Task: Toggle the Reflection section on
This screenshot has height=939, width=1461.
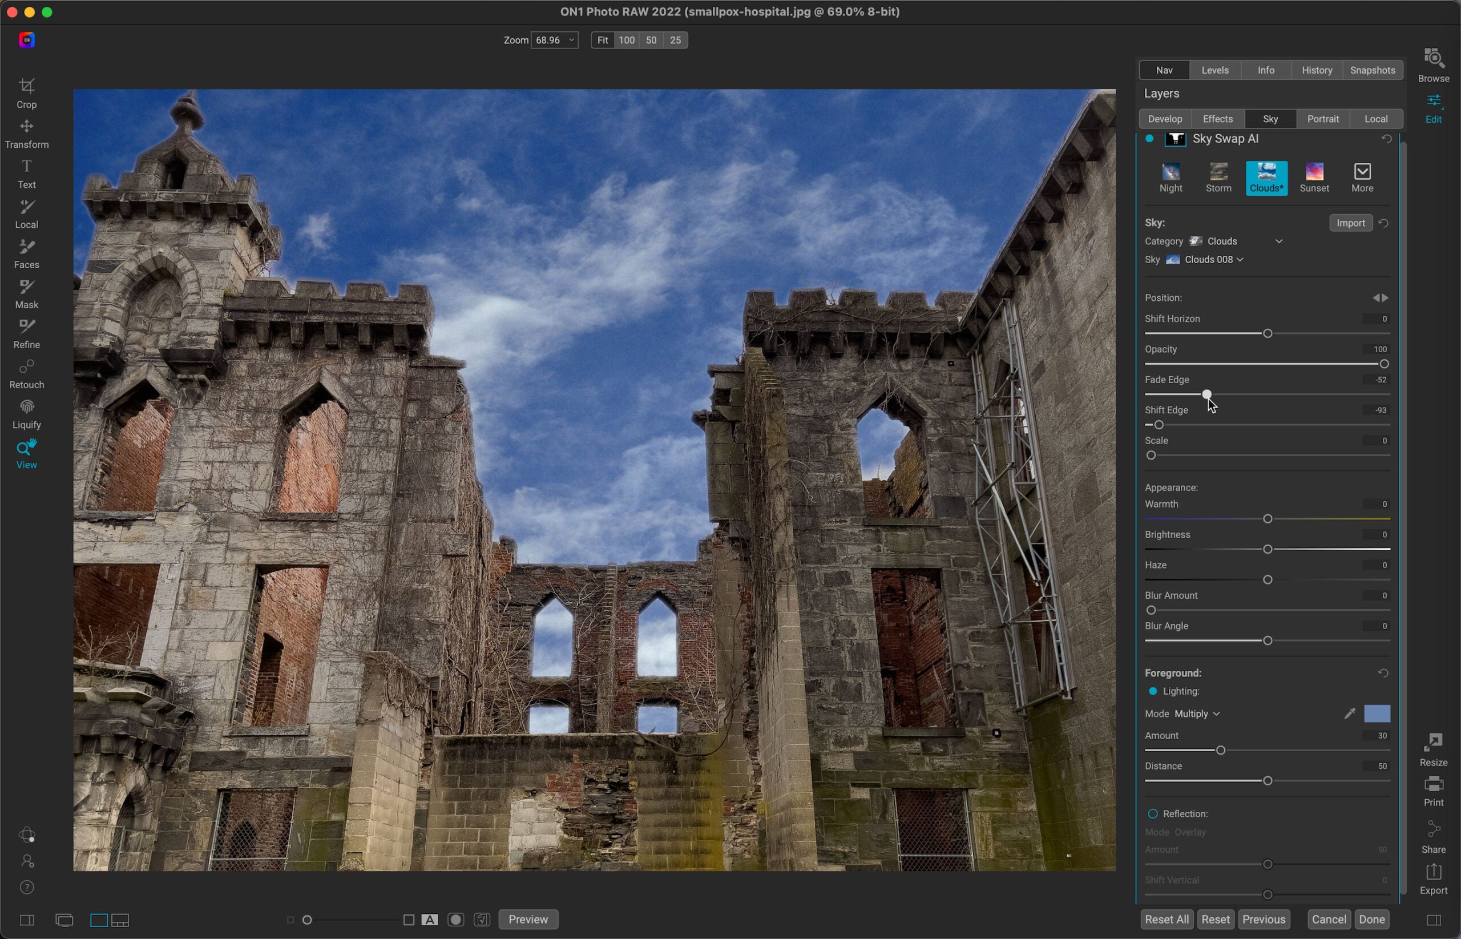Action: coord(1153,813)
